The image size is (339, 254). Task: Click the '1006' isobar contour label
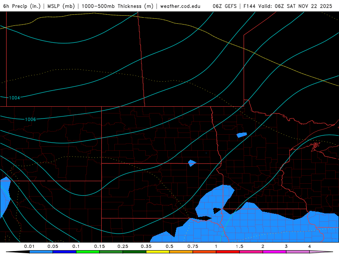point(31,119)
